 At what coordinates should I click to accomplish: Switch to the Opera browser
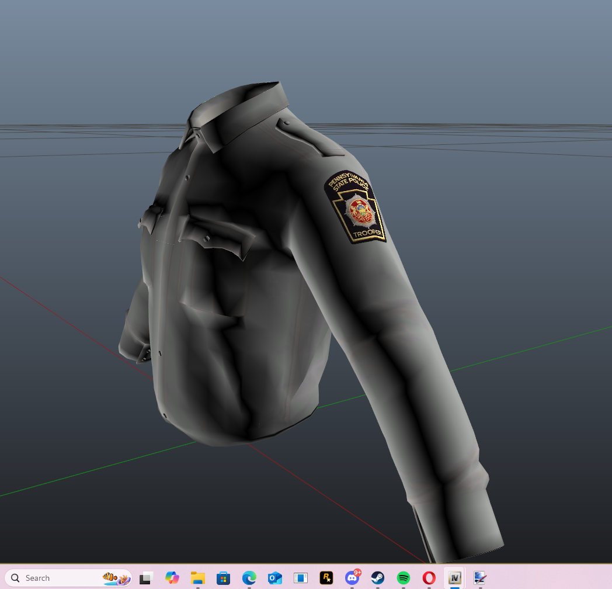(x=429, y=578)
